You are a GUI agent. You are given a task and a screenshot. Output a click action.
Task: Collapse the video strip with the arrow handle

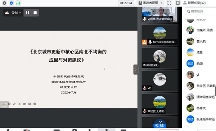[135, 70]
